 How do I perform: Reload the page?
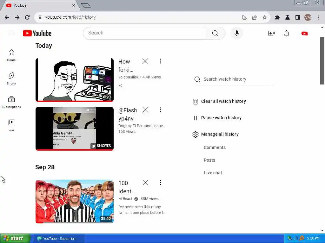click(27, 17)
